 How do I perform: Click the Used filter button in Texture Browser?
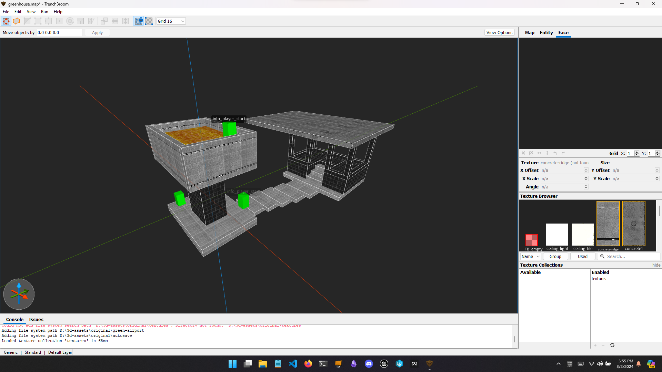click(x=582, y=256)
